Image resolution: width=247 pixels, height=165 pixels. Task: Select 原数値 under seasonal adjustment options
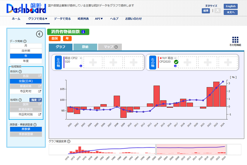(x=26, y=129)
